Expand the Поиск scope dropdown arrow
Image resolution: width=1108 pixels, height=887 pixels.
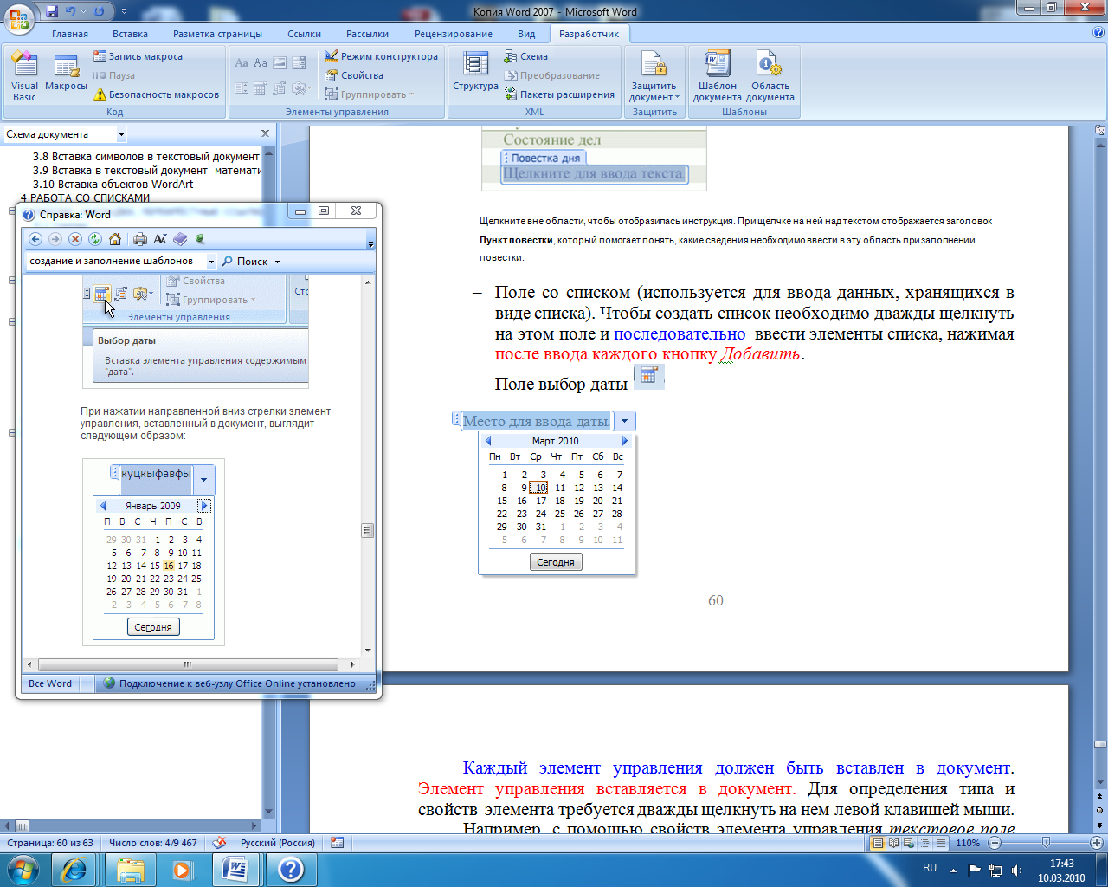(277, 262)
